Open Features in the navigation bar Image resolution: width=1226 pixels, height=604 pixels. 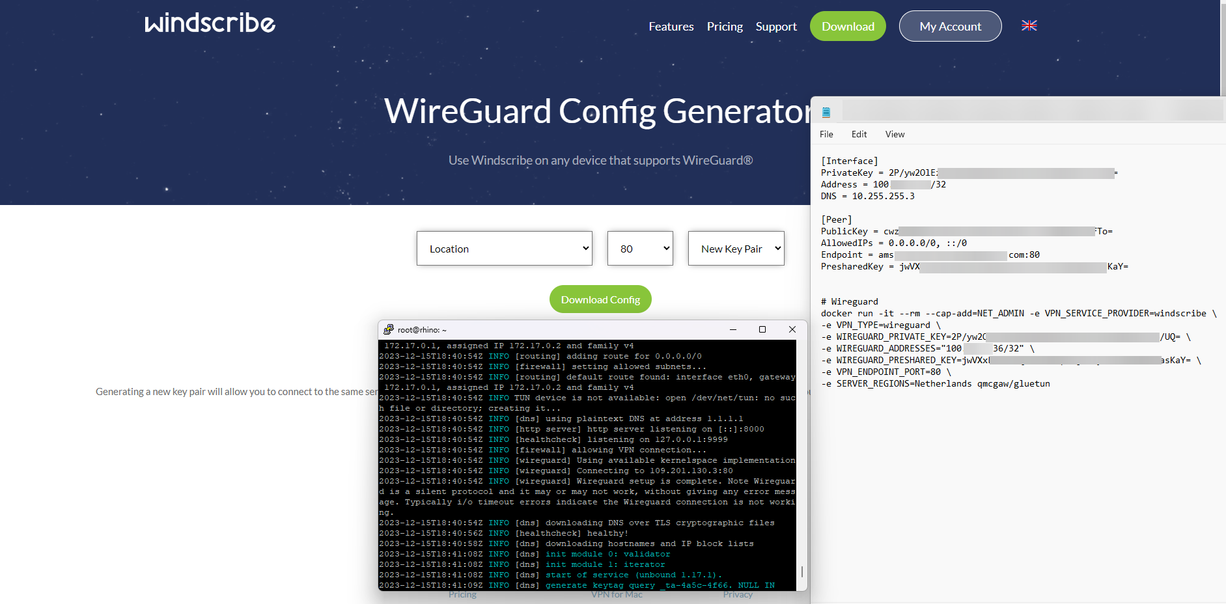click(x=671, y=27)
